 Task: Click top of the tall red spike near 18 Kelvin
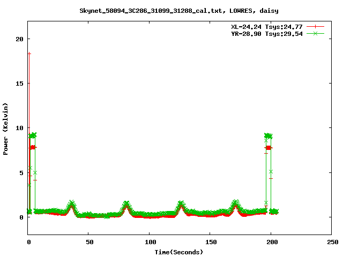click(29, 54)
